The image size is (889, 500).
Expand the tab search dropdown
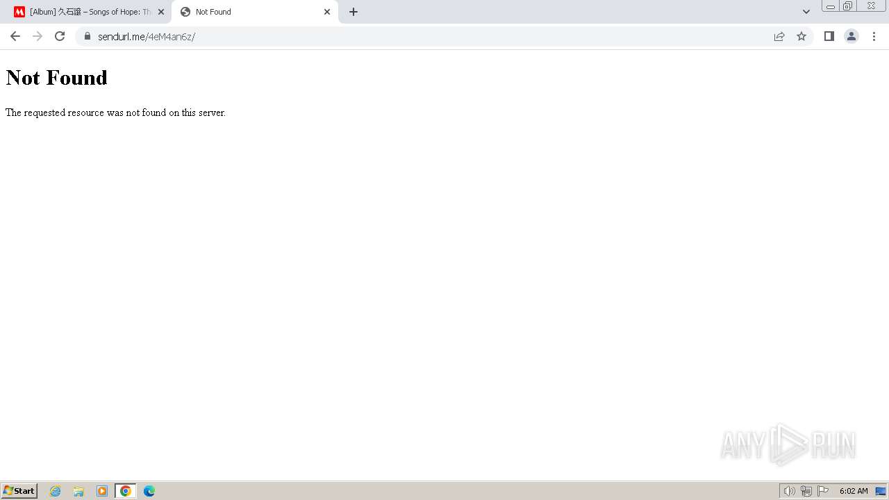click(x=806, y=12)
